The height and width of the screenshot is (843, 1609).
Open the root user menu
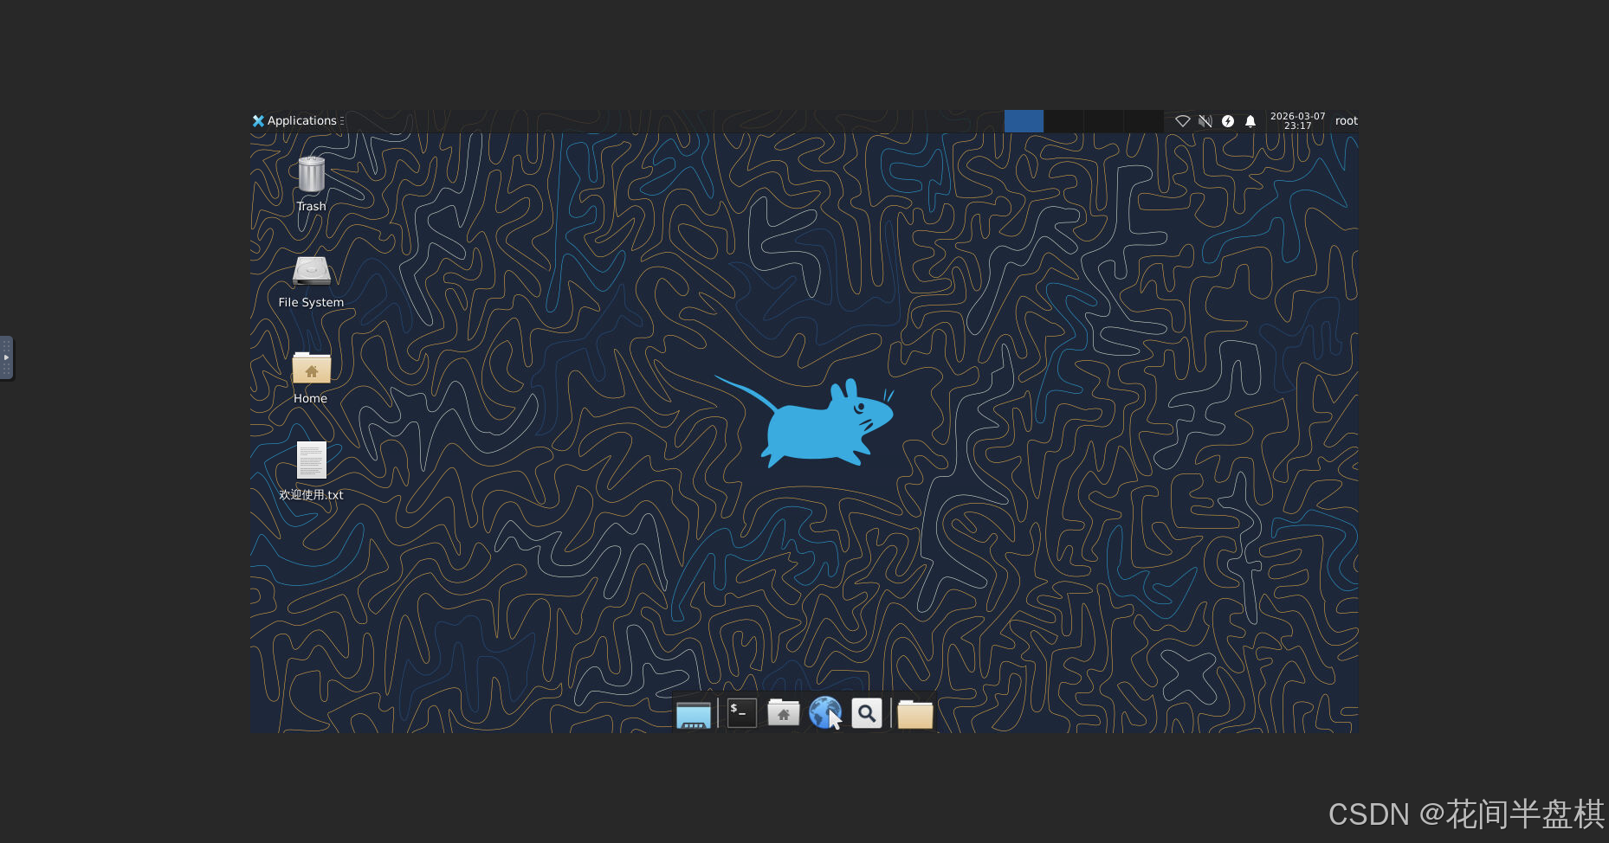click(x=1346, y=121)
